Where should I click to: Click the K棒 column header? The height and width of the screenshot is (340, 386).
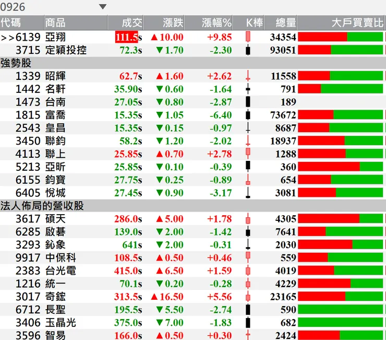(248, 23)
